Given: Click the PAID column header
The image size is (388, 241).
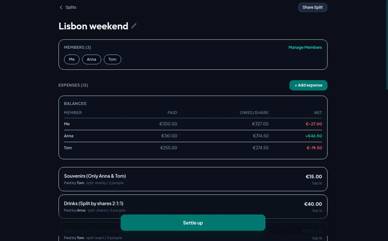Looking at the screenshot, I should point(172,113).
